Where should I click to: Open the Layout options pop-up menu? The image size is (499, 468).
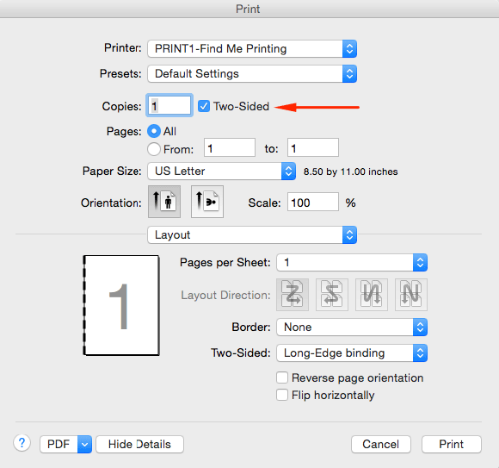point(252,235)
